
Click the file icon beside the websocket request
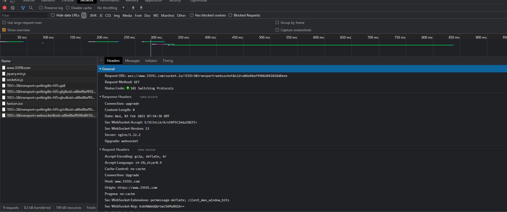[4, 116]
